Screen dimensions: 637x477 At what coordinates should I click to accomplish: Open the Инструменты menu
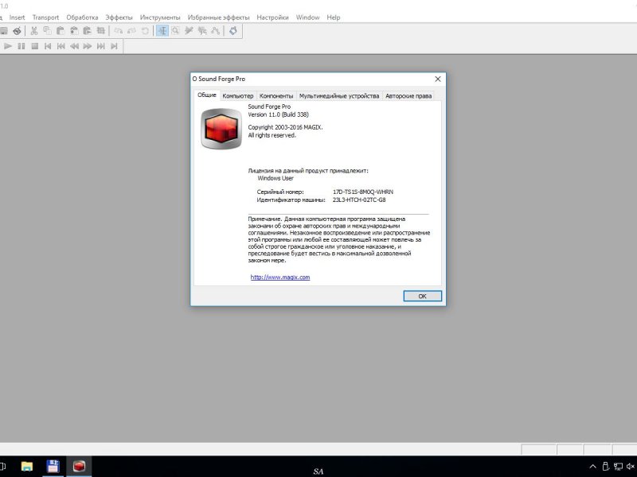coord(160,17)
